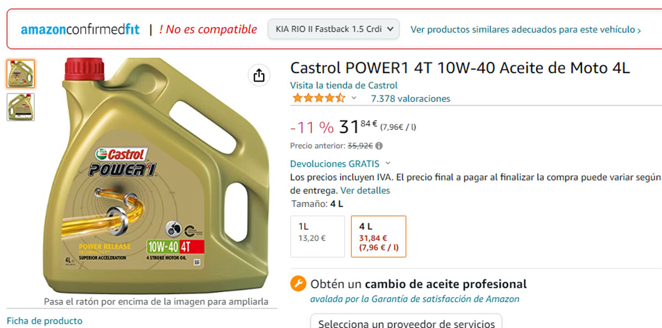
Task: Expand the ratings breakdown chevron
Action: click(354, 99)
